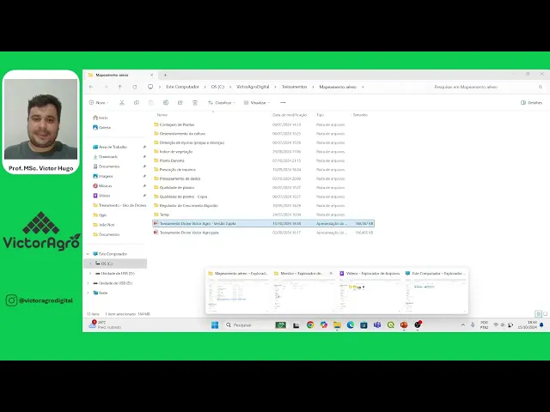Expand the Rede tree node
The image size is (550, 412).
88,293
